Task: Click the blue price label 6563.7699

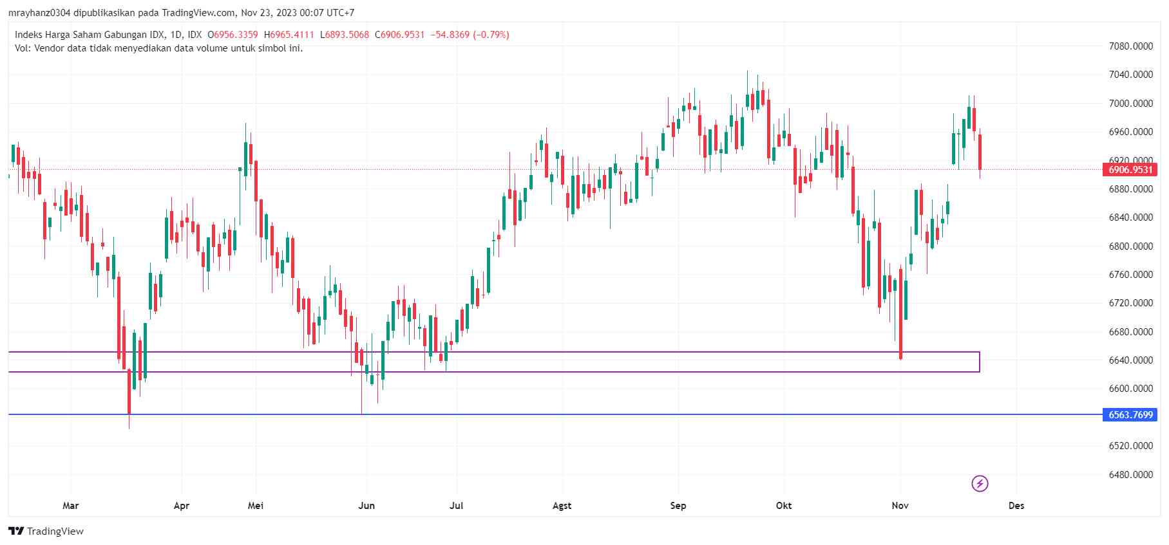Action: 1130,415
